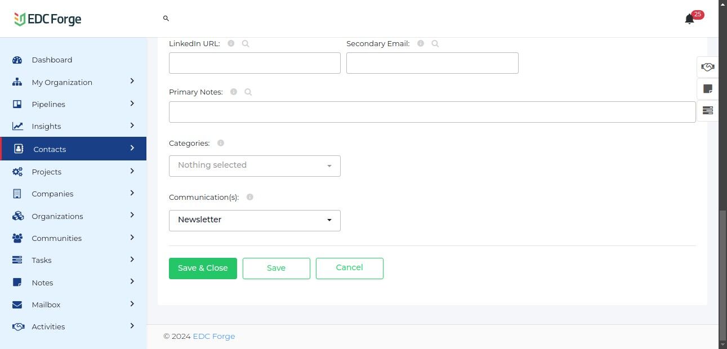Click the search magnifier in top bar

(x=166, y=19)
